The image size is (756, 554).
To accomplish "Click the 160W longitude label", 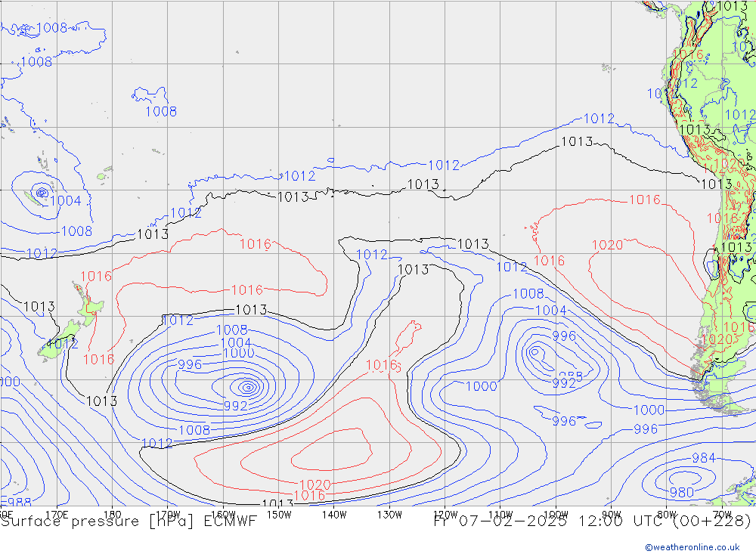I will (223, 514).
